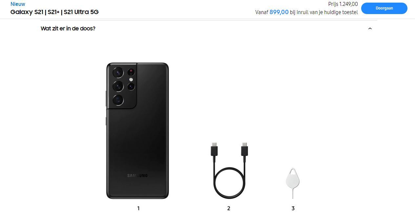Click the 'Nieuw' label
This screenshot has height=213, width=415.
(x=18, y=4)
